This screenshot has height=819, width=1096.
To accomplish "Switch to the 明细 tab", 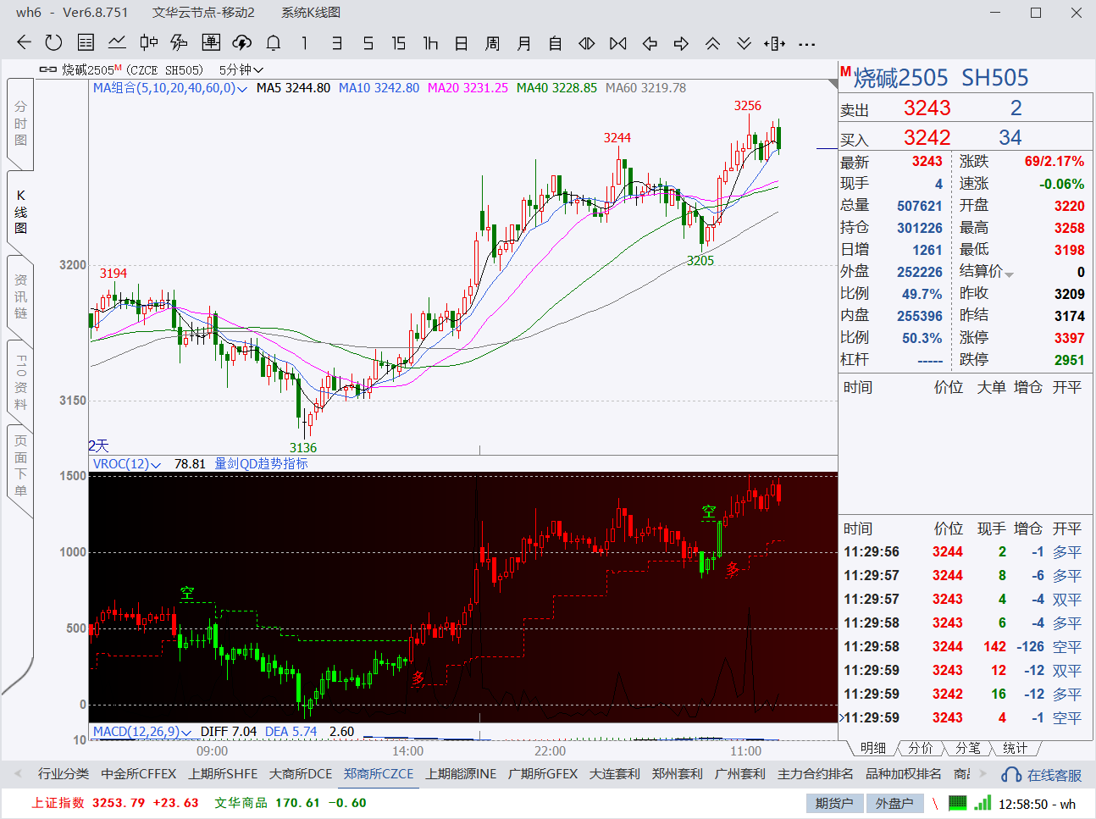I will (872, 748).
